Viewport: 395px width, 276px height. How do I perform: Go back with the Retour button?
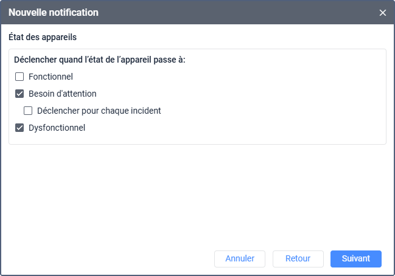pos(298,258)
